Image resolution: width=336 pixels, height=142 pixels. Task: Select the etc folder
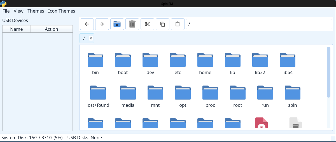point(178,60)
